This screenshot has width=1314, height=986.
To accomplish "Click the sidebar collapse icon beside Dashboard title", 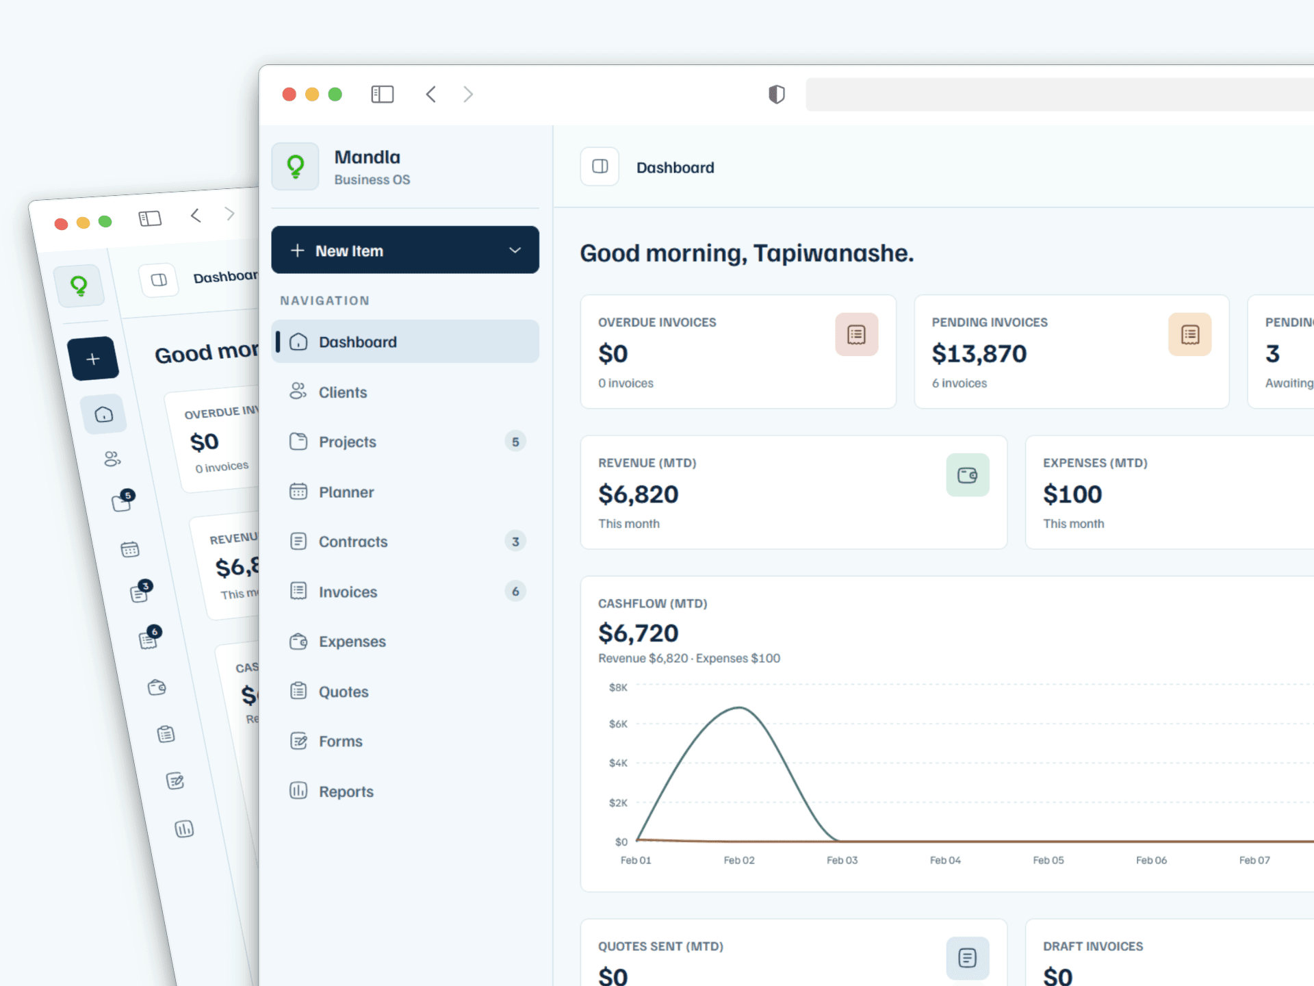I will (599, 166).
